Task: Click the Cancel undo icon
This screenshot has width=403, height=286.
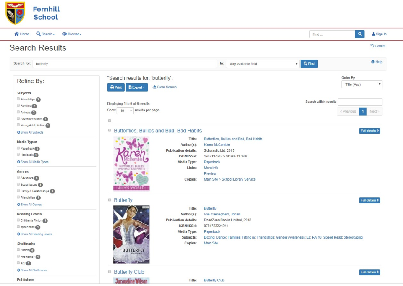Action: [373, 45]
